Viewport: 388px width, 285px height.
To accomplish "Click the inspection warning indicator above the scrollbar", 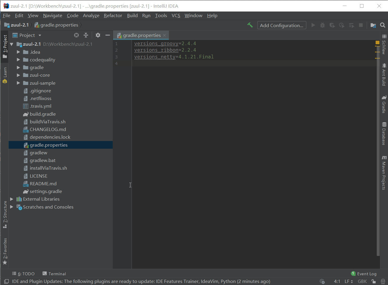I will [377, 42].
